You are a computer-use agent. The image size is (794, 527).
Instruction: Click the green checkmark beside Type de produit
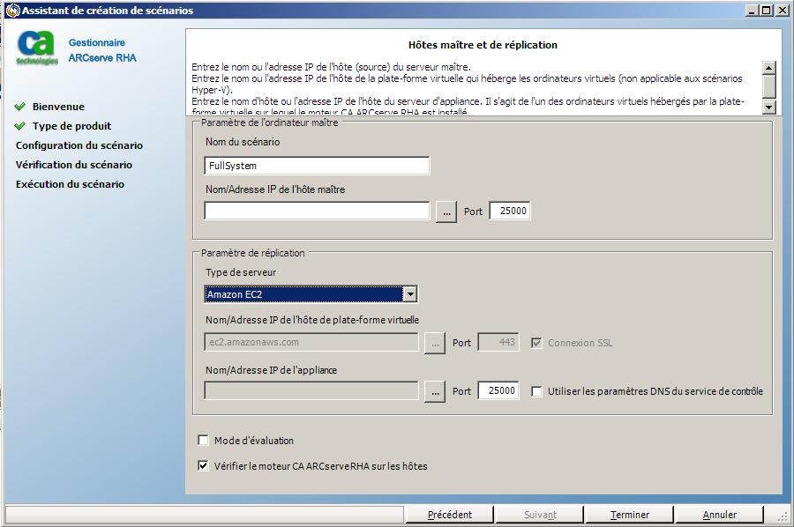point(19,125)
